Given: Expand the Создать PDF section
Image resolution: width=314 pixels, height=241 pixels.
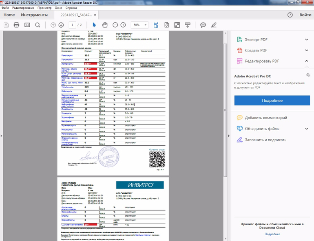Looking at the screenshot, I should coord(306,50).
